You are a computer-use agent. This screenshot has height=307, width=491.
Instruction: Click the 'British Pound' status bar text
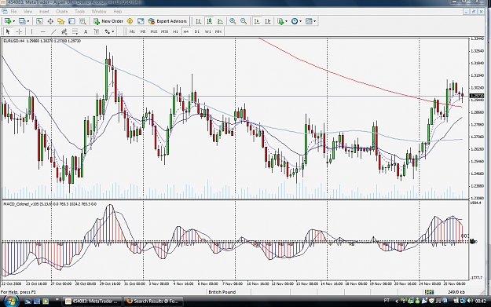(x=222, y=292)
